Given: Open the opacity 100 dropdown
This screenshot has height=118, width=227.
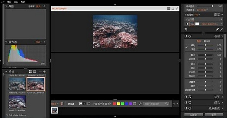Looking at the screenshot, I should tap(197, 15).
